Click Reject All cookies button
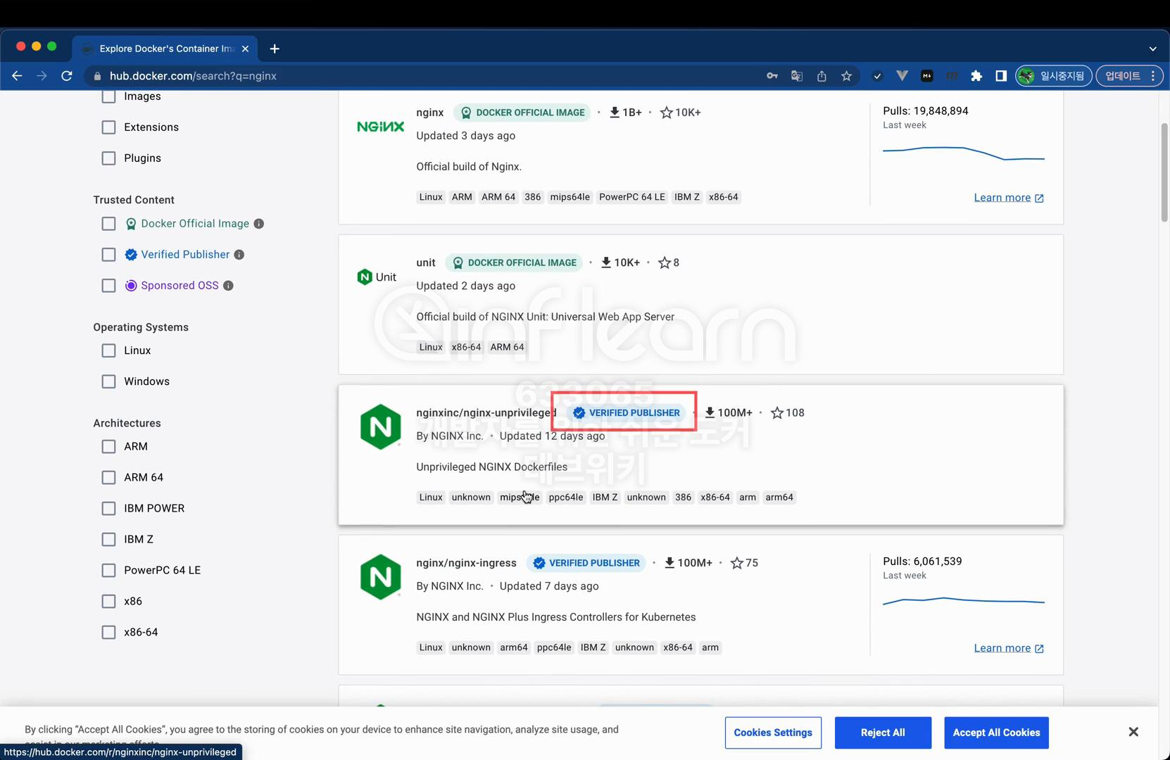This screenshot has width=1170, height=760. pyautogui.click(x=883, y=733)
